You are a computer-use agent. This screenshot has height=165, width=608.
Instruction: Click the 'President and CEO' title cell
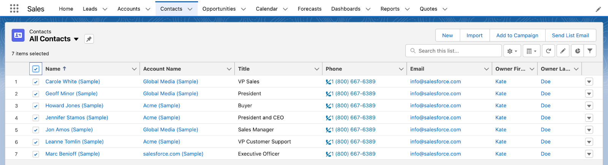[261, 118]
